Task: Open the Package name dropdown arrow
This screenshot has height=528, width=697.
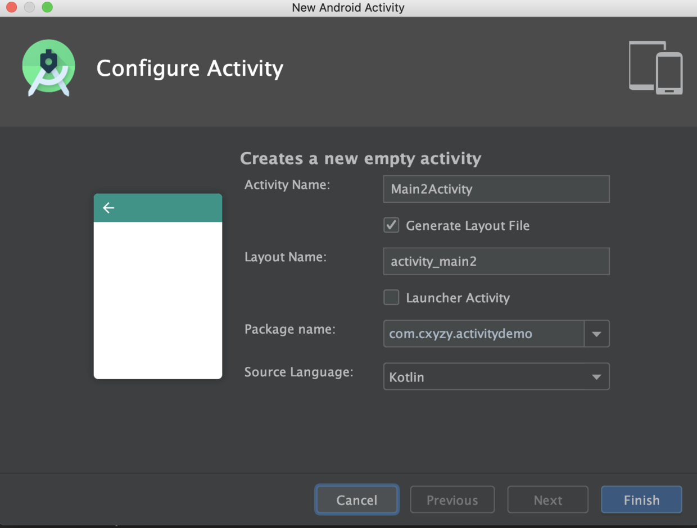Action: pos(596,334)
